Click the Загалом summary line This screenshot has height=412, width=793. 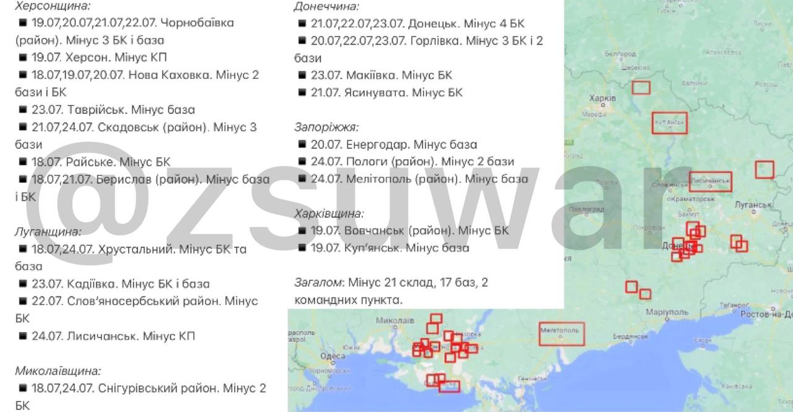(x=391, y=291)
